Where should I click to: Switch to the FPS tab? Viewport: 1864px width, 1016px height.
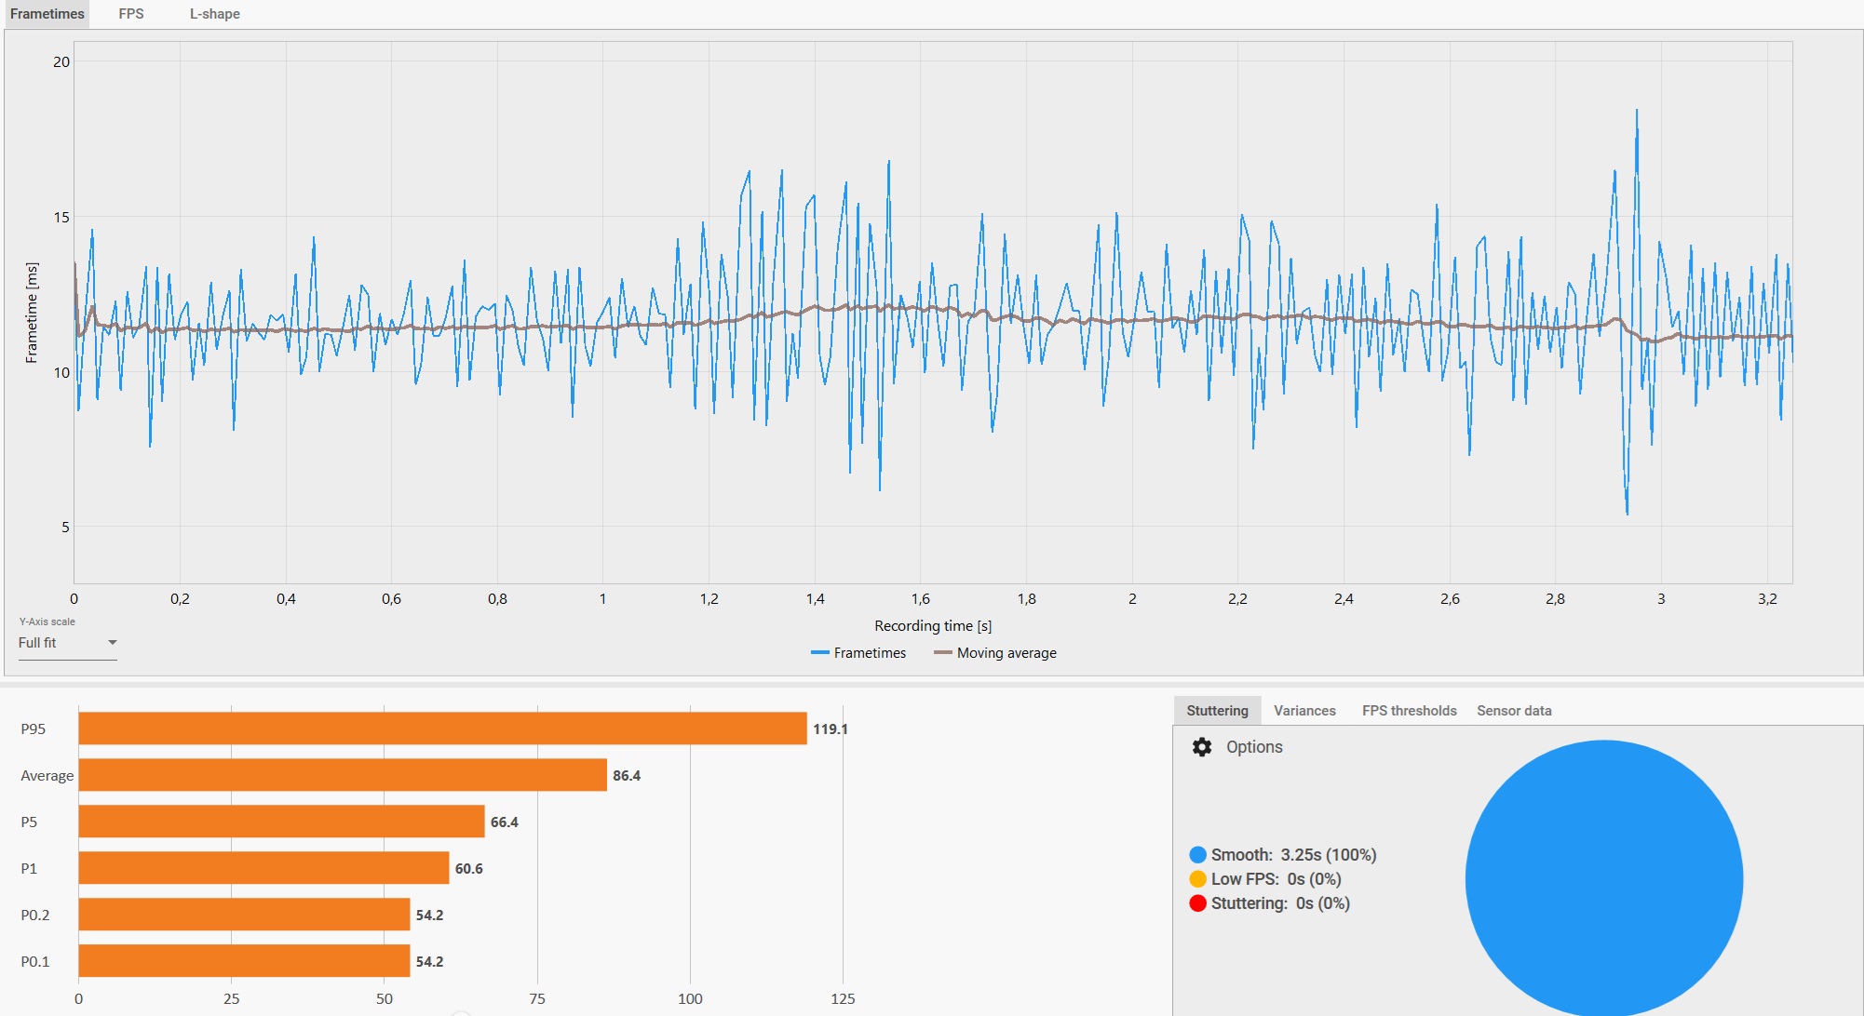pyautogui.click(x=131, y=14)
